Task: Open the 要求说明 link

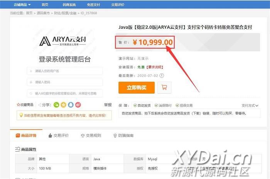Action: click(155, 67)
